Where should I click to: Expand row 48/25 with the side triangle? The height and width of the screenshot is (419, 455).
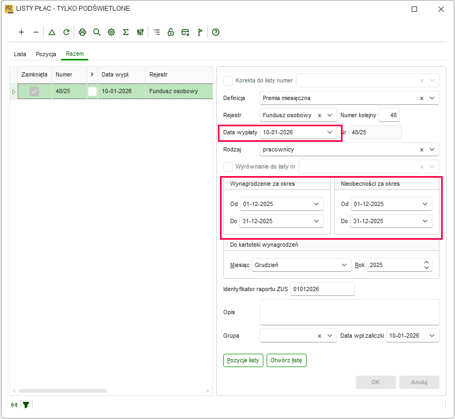[x=13, y=92]
